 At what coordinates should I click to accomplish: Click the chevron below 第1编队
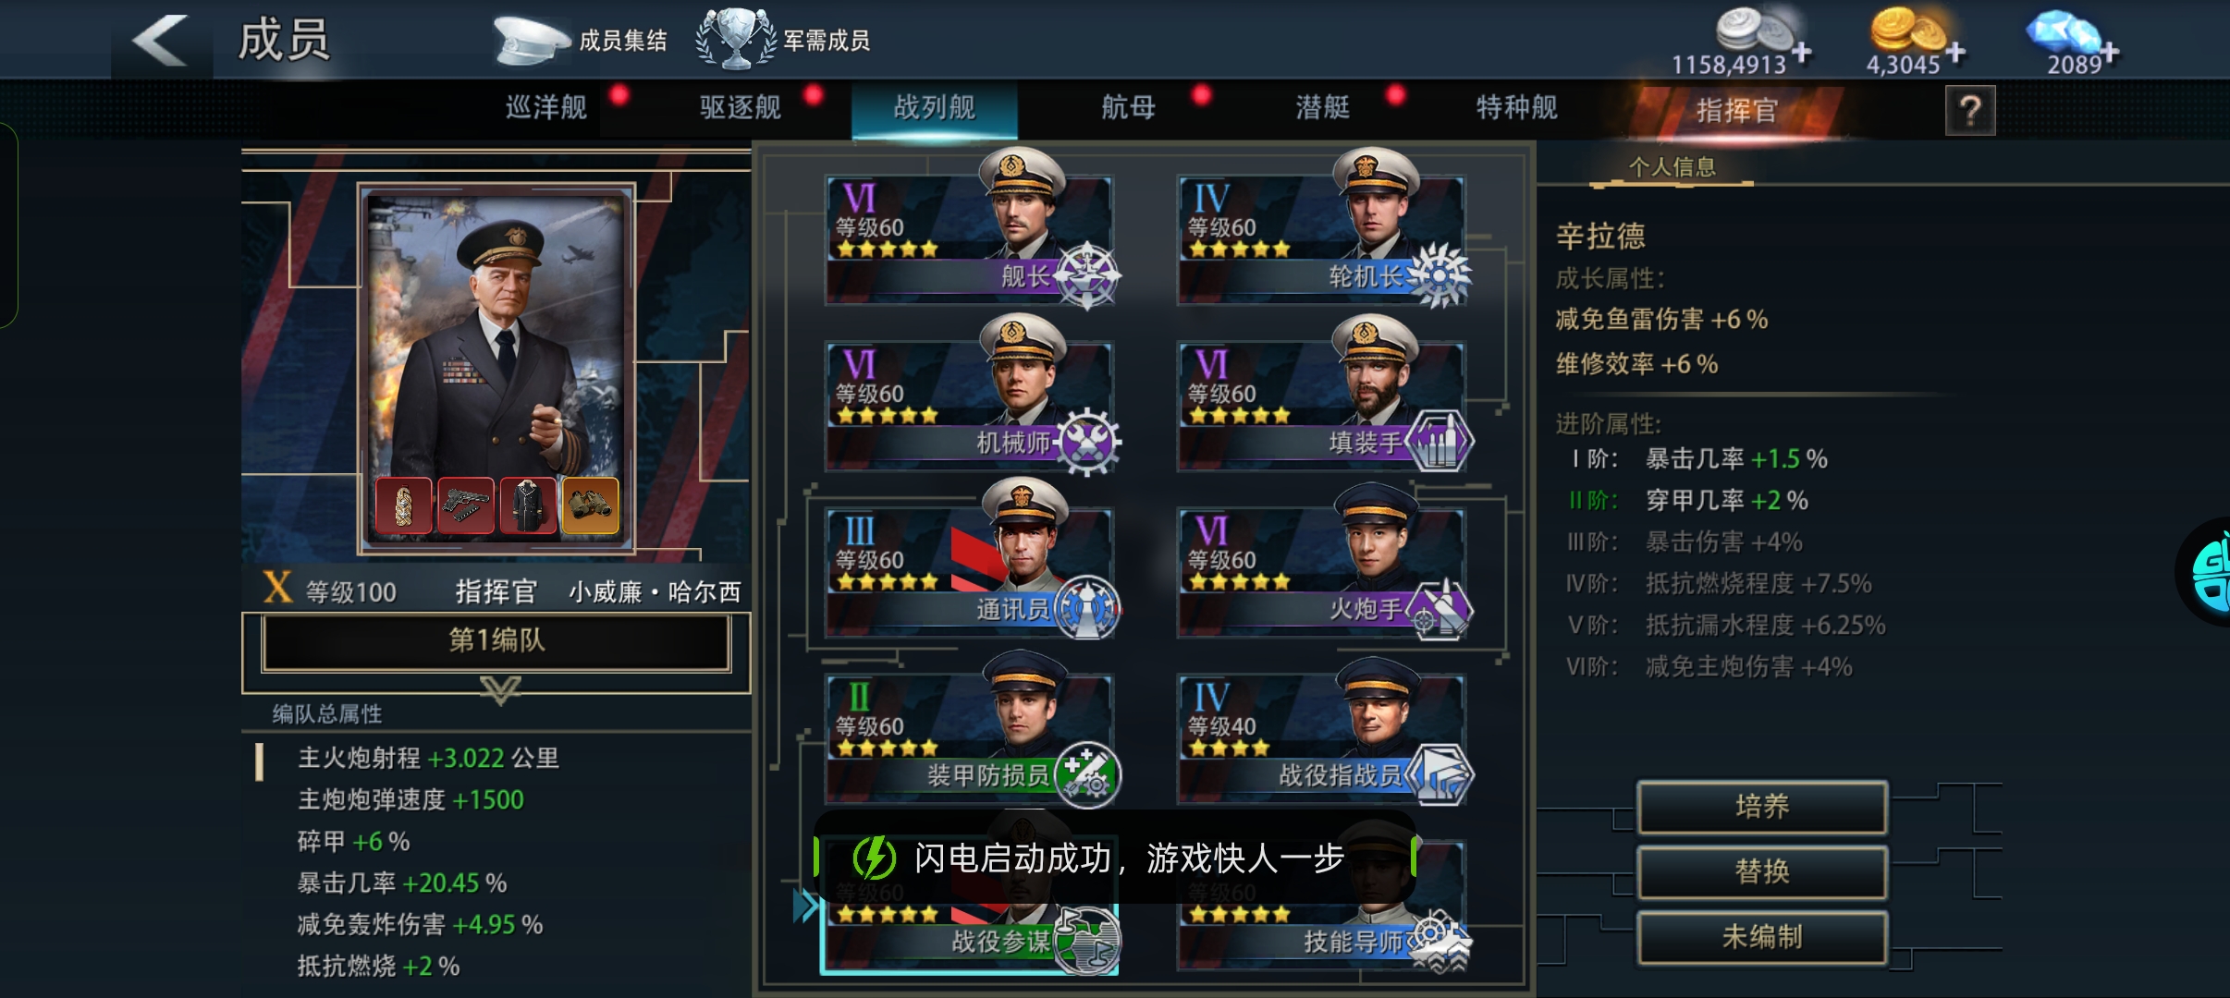click(x=500, y=689)
